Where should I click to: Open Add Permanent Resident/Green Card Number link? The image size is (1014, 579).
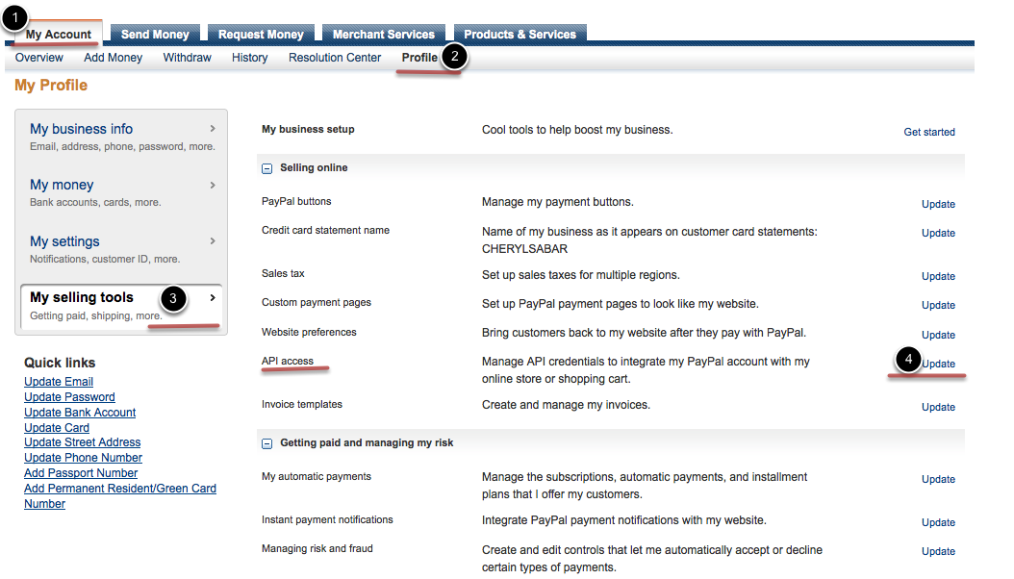click(x=120, y=496)
